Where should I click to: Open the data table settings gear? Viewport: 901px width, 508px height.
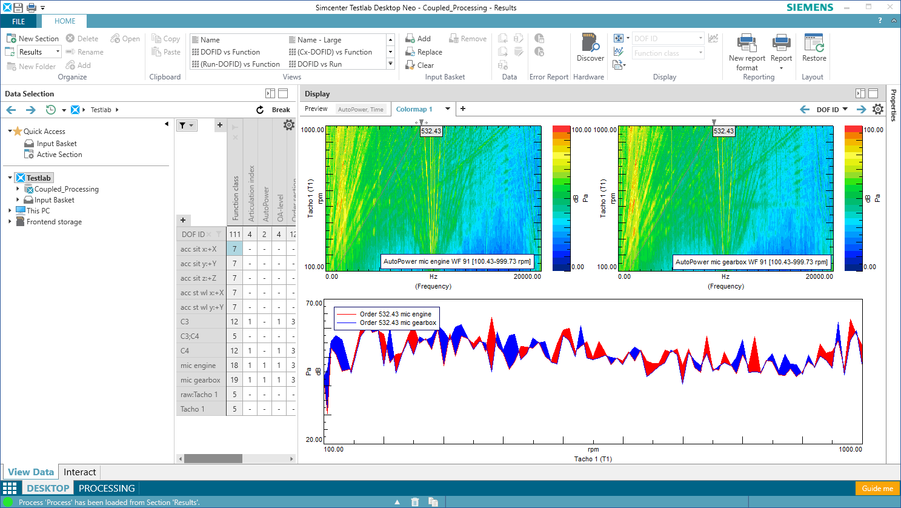coord(289,125)
